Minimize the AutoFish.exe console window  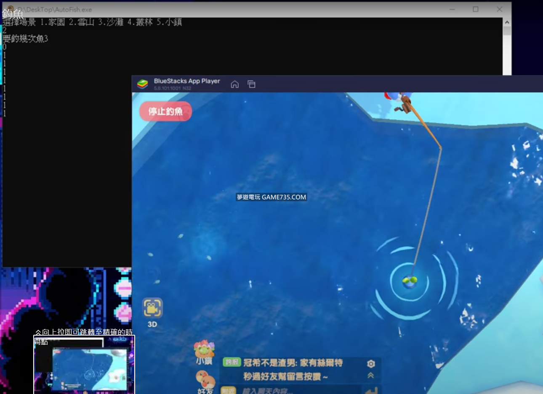coord(452,9)
